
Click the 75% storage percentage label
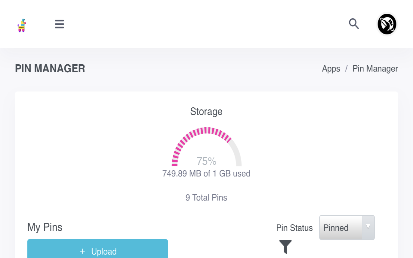pos(206,161)
